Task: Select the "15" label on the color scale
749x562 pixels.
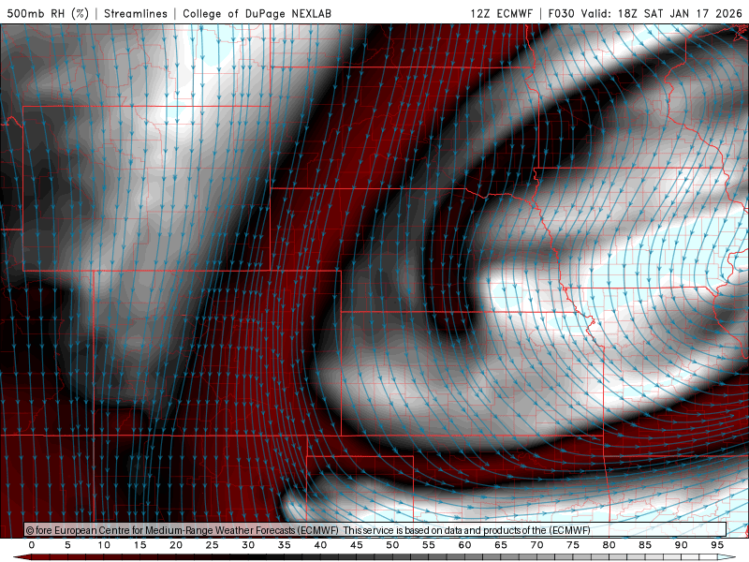Action: click(140, 545)
